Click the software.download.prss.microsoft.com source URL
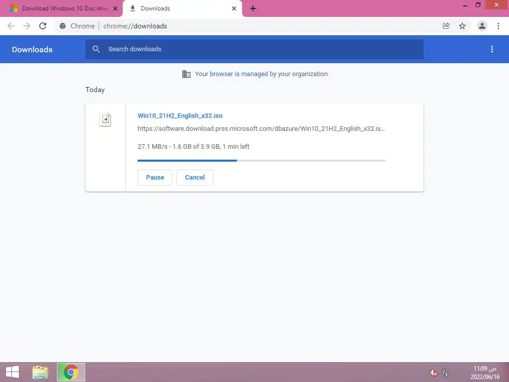Screen dimensions: 509x382 coord(261,129)
